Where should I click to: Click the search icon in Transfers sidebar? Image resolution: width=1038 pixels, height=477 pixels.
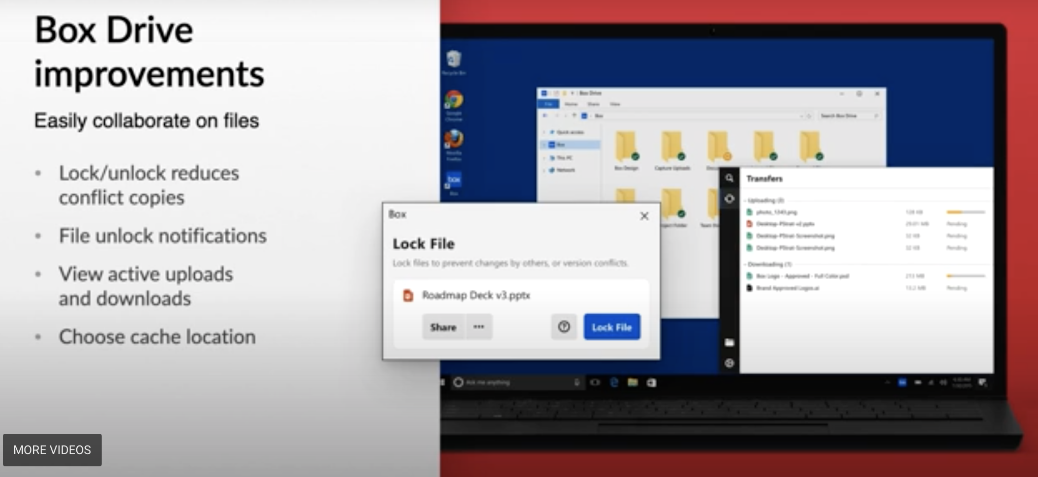pos(729,178)
